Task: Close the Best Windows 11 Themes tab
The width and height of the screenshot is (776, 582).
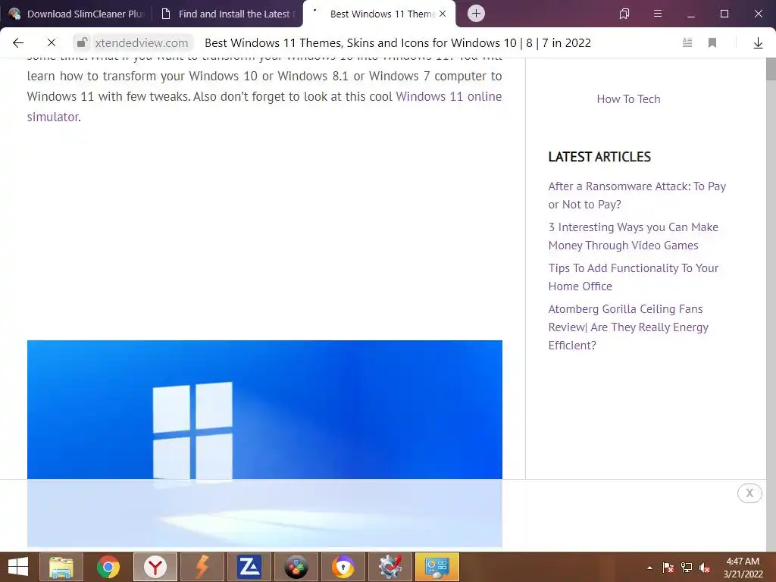Action: (x=443, y=14)
